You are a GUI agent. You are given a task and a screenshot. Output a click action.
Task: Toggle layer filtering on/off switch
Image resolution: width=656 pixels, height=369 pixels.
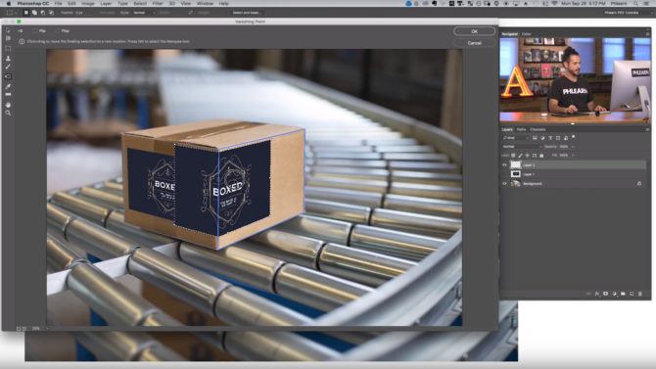click(x=573, y=137)
